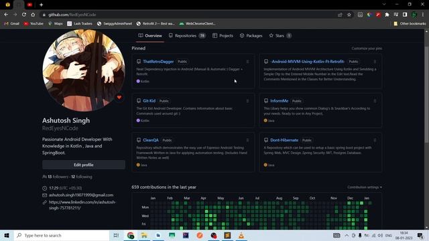View 12 following list
429x241 pixels.
click(x=82, y=177)
